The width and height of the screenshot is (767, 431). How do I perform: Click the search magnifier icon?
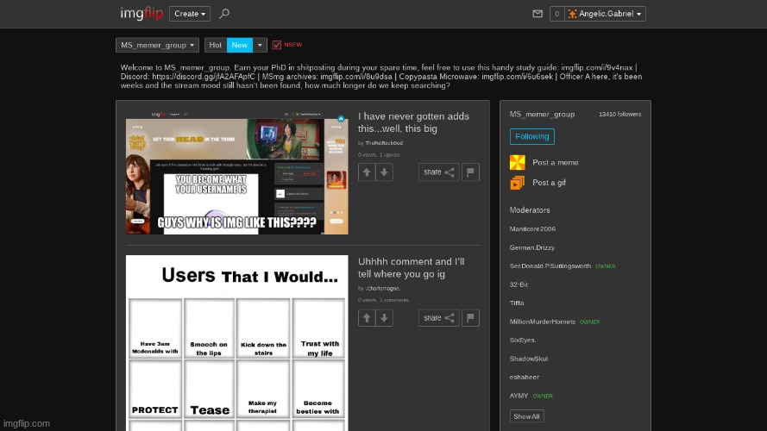click(x=224, y=14)
